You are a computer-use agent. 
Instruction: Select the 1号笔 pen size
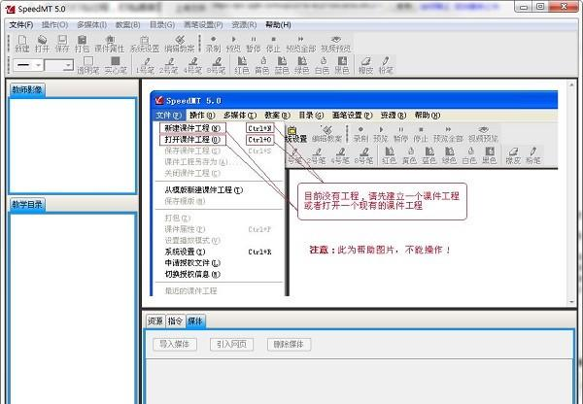pyautogui.click(x=145, y=65)
